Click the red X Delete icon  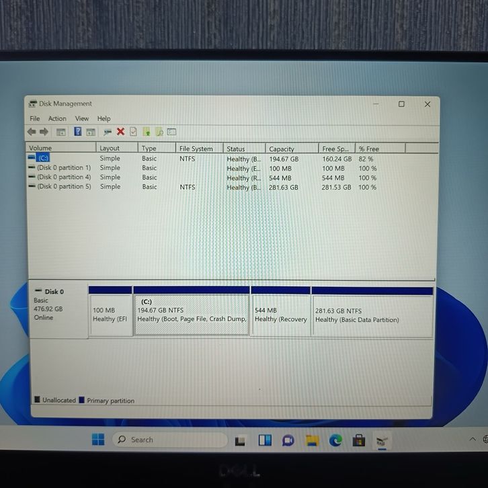click(120, 132)
